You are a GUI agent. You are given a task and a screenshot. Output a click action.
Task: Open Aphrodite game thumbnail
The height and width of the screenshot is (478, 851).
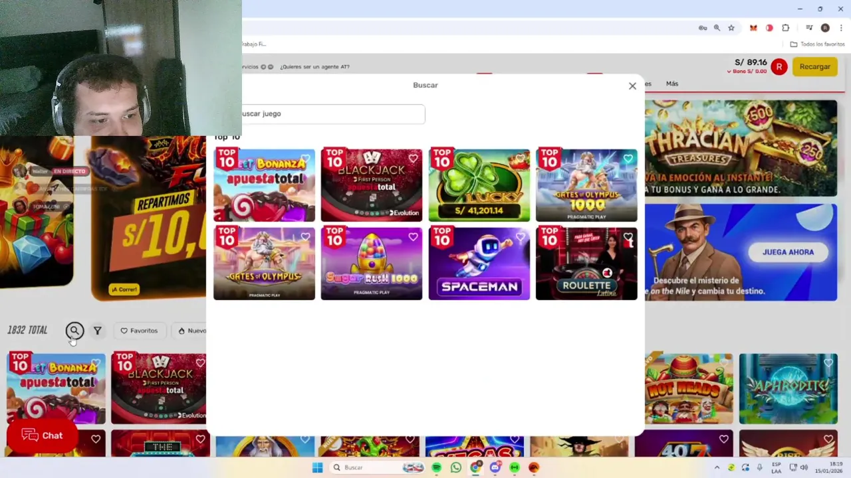(788, 388)
